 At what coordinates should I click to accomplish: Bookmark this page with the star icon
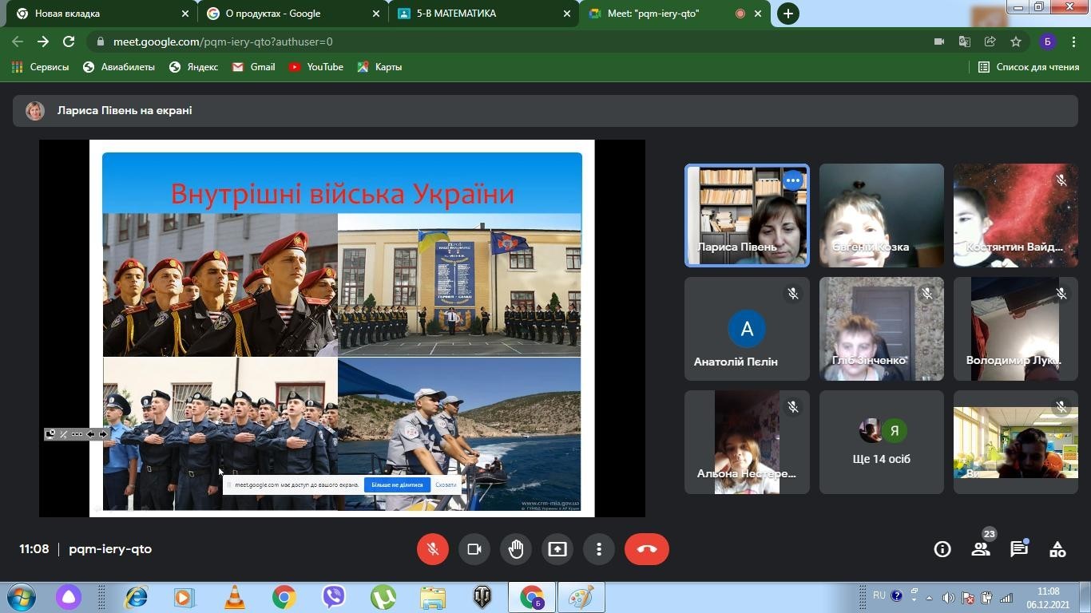[x=1016, y=42]
